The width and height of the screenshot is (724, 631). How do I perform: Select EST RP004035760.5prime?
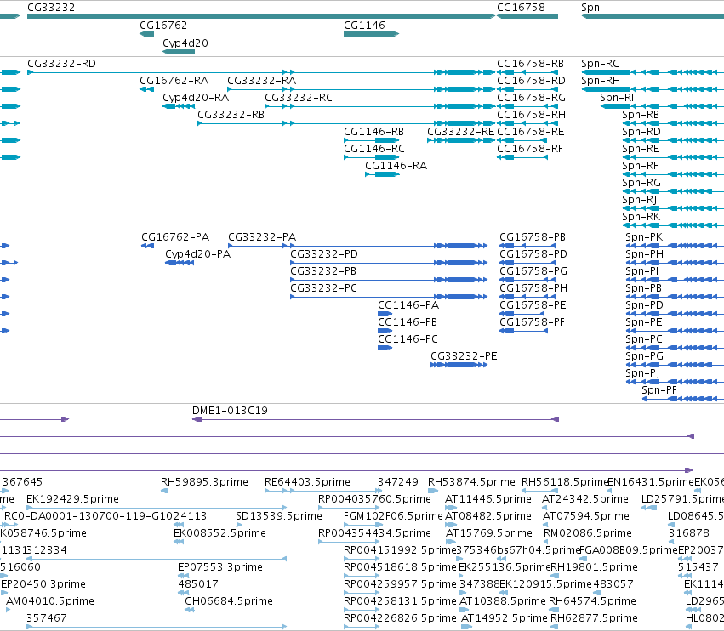click(x=374, y=499)
